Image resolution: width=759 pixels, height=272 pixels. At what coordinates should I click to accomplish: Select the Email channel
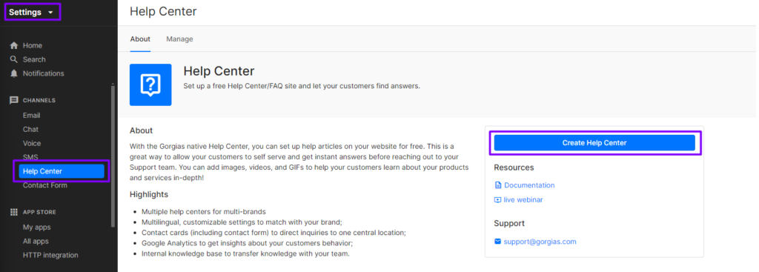[31, 116]
